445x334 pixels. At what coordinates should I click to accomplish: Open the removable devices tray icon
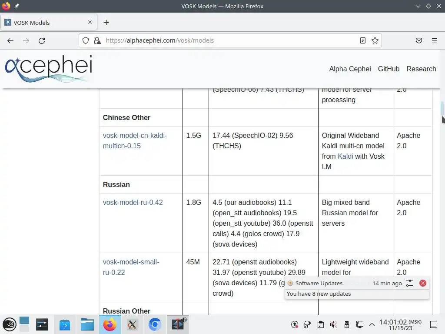(346, 324)
